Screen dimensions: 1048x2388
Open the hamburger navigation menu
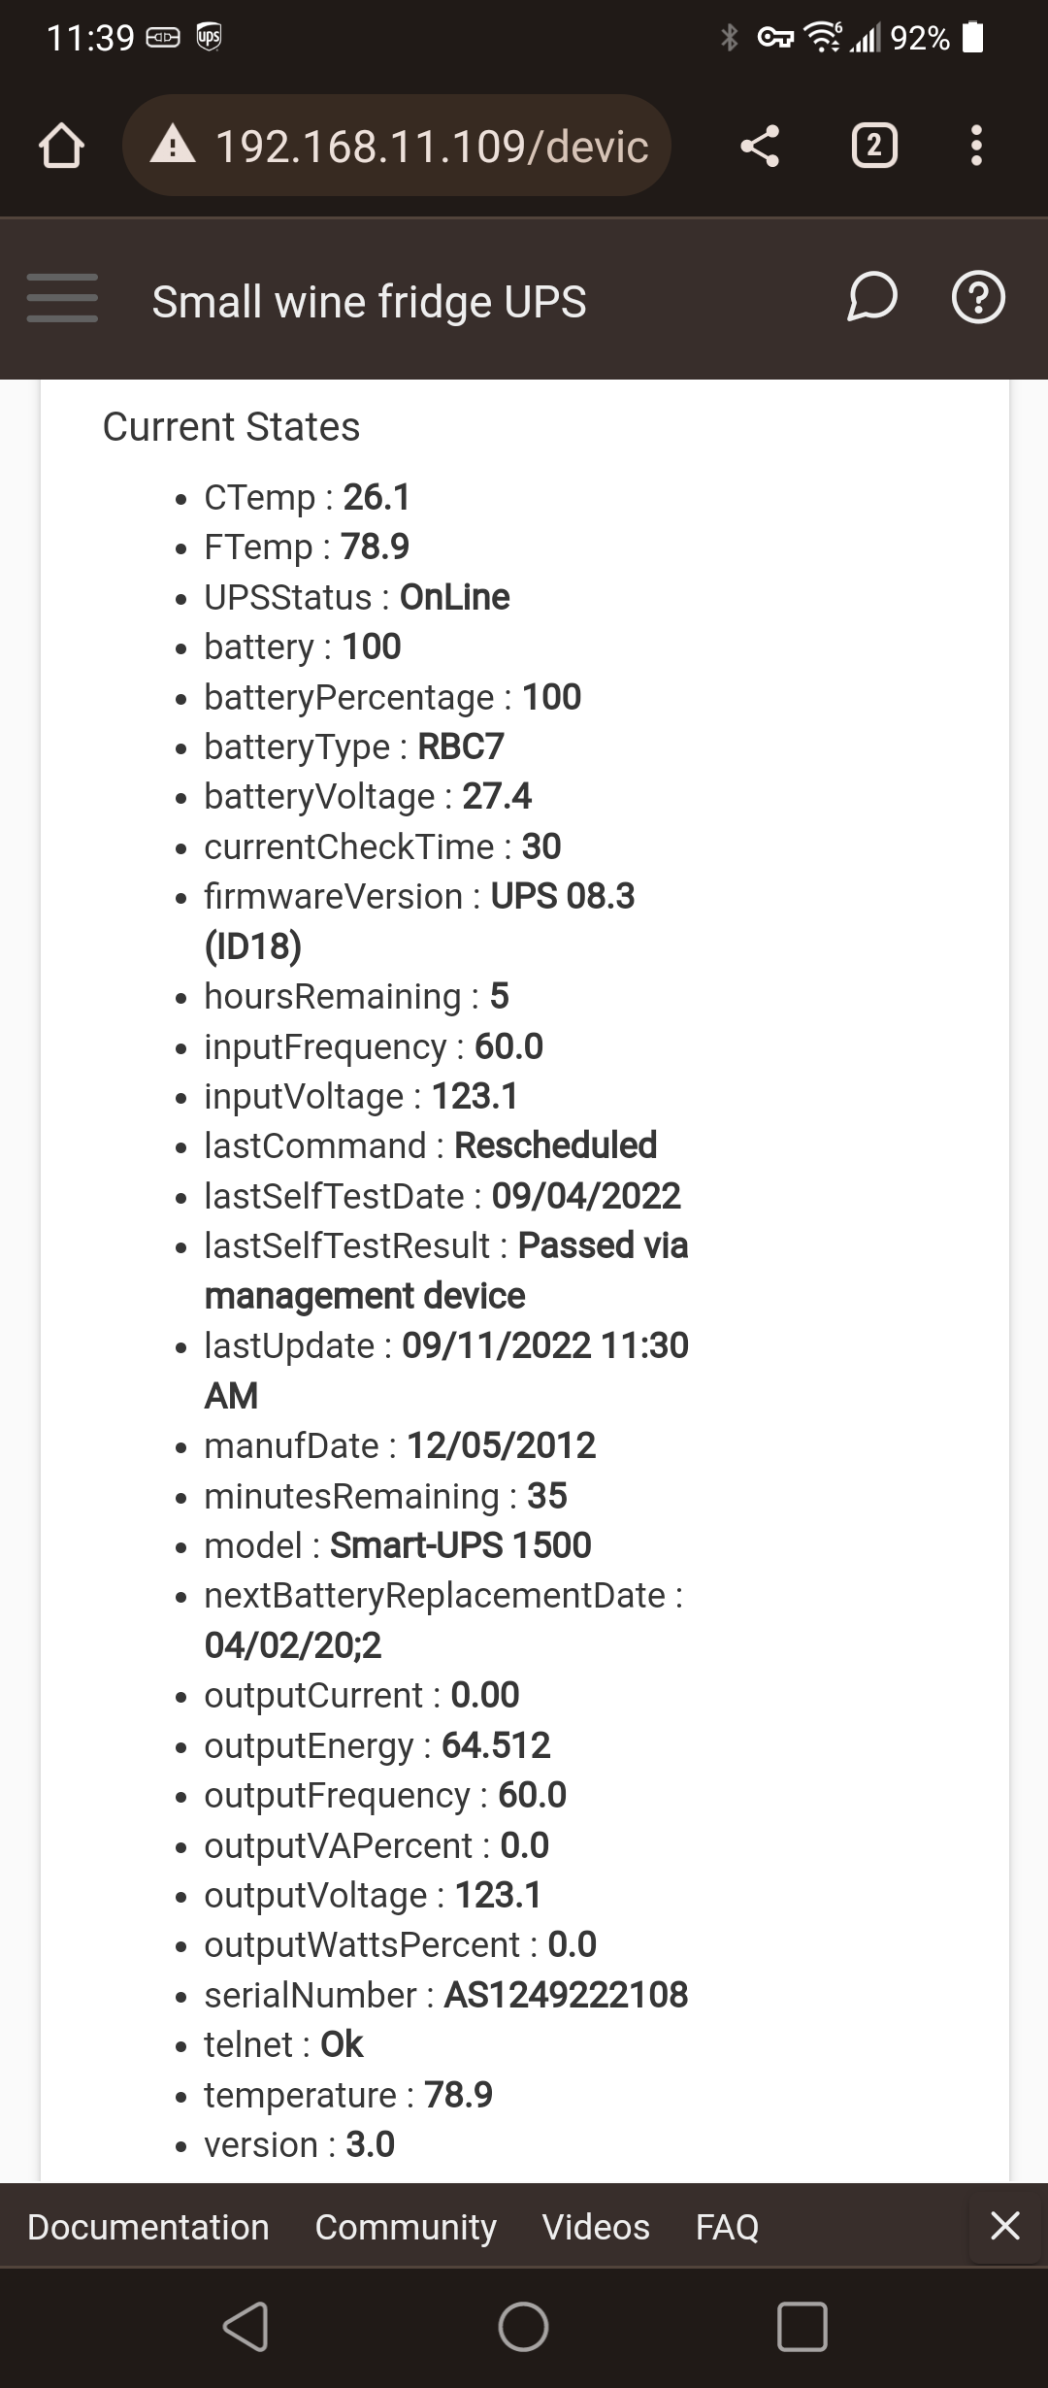coord(62,298)
